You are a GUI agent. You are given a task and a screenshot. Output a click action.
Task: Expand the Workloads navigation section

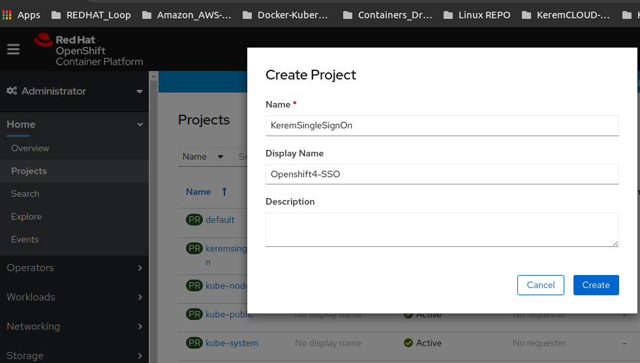[74, 297]
